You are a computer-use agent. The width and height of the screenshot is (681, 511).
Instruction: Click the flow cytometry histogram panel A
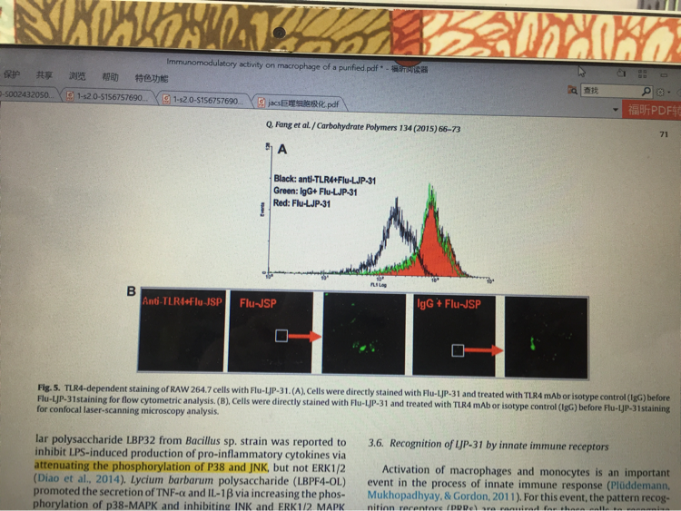(378, 215)
